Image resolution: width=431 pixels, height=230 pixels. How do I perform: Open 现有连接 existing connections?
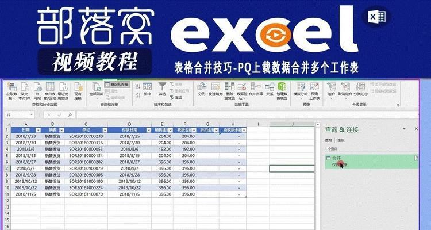(x=78, y=91)
